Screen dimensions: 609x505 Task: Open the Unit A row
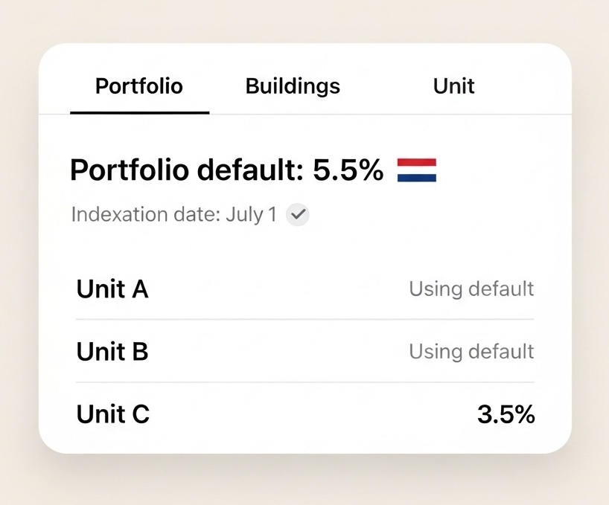click(112, 289)
